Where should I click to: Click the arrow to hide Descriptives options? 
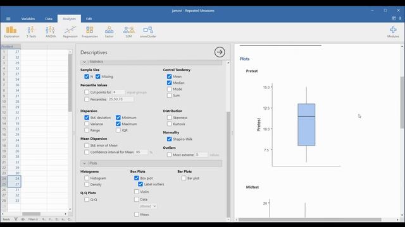point(220,52)
